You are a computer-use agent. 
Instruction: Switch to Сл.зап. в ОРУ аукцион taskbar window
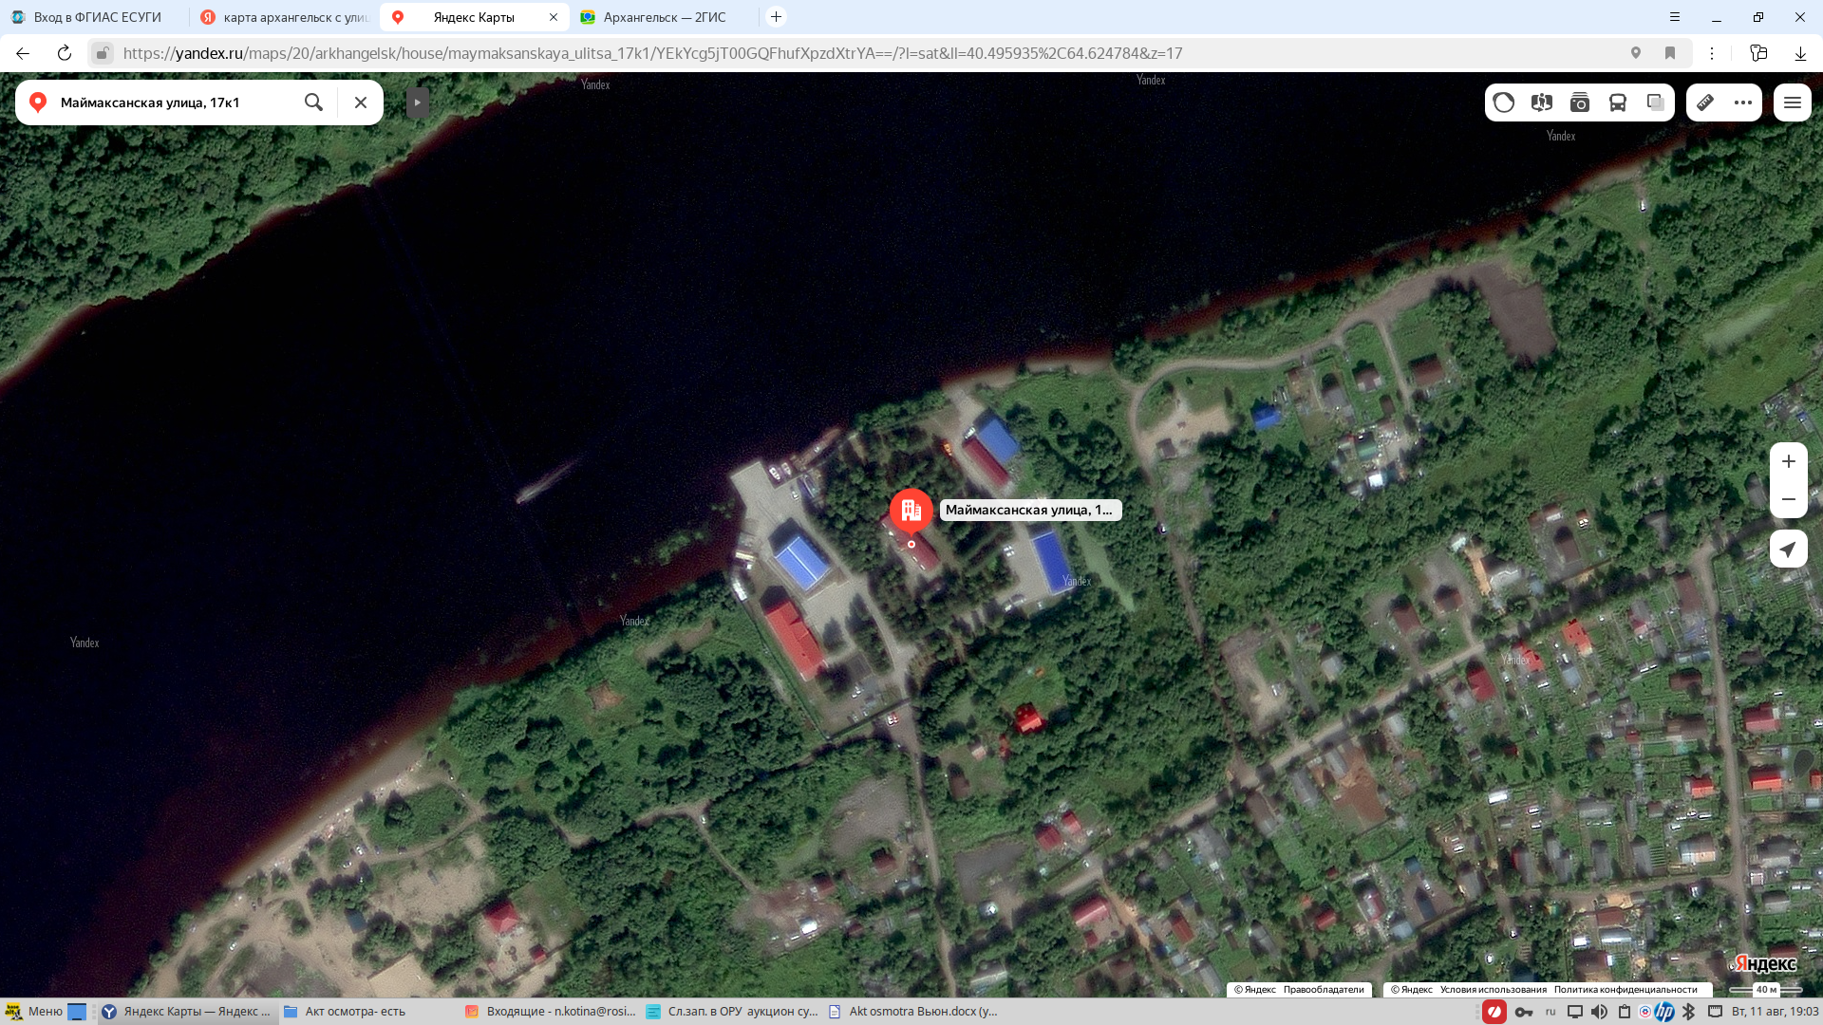coord(732,1012)
